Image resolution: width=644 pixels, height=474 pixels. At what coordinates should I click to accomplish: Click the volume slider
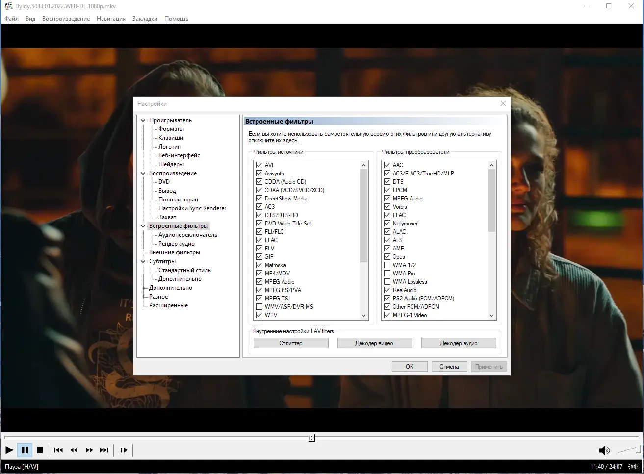point(628,450)
